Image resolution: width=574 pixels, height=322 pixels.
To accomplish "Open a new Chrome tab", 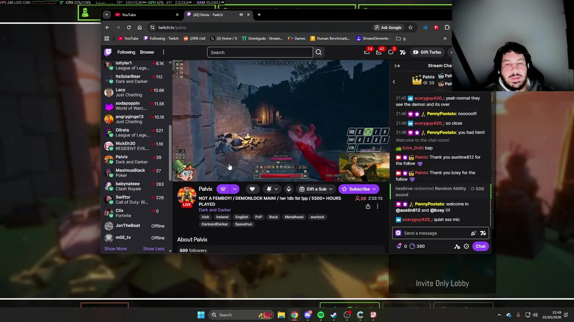I will (x=259, y=15).
